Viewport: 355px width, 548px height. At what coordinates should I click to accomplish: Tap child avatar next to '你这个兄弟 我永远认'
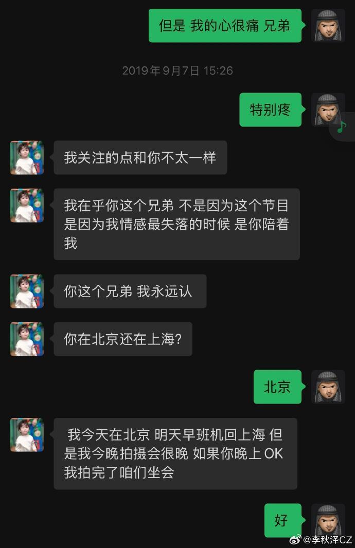pyautogui.click(x=27, y=291)
